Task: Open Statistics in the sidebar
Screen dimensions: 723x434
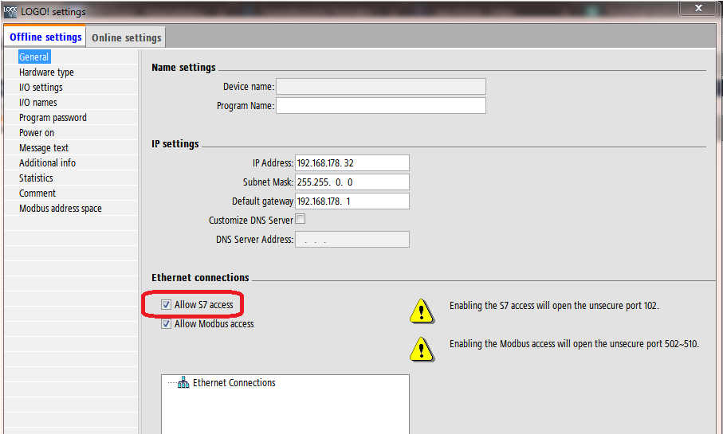Action: pyautogui.click(x=36, y=178)
